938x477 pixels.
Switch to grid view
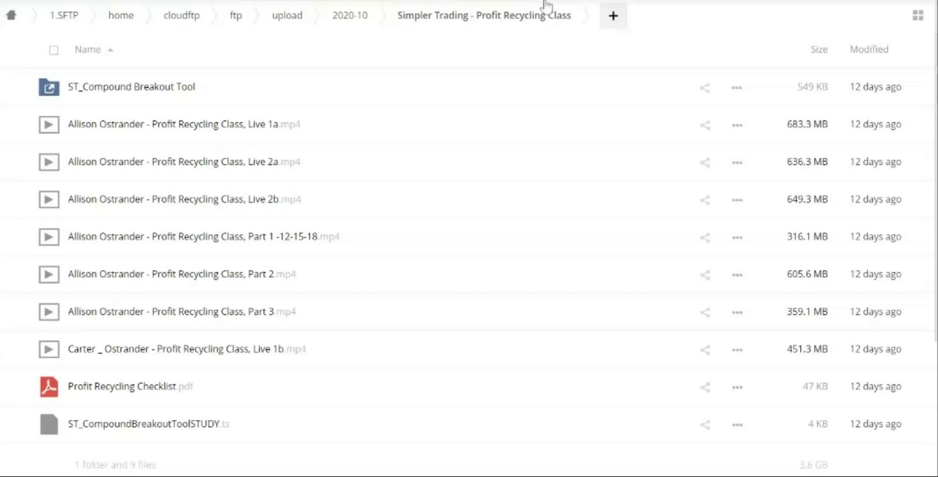tap(918, 15)
